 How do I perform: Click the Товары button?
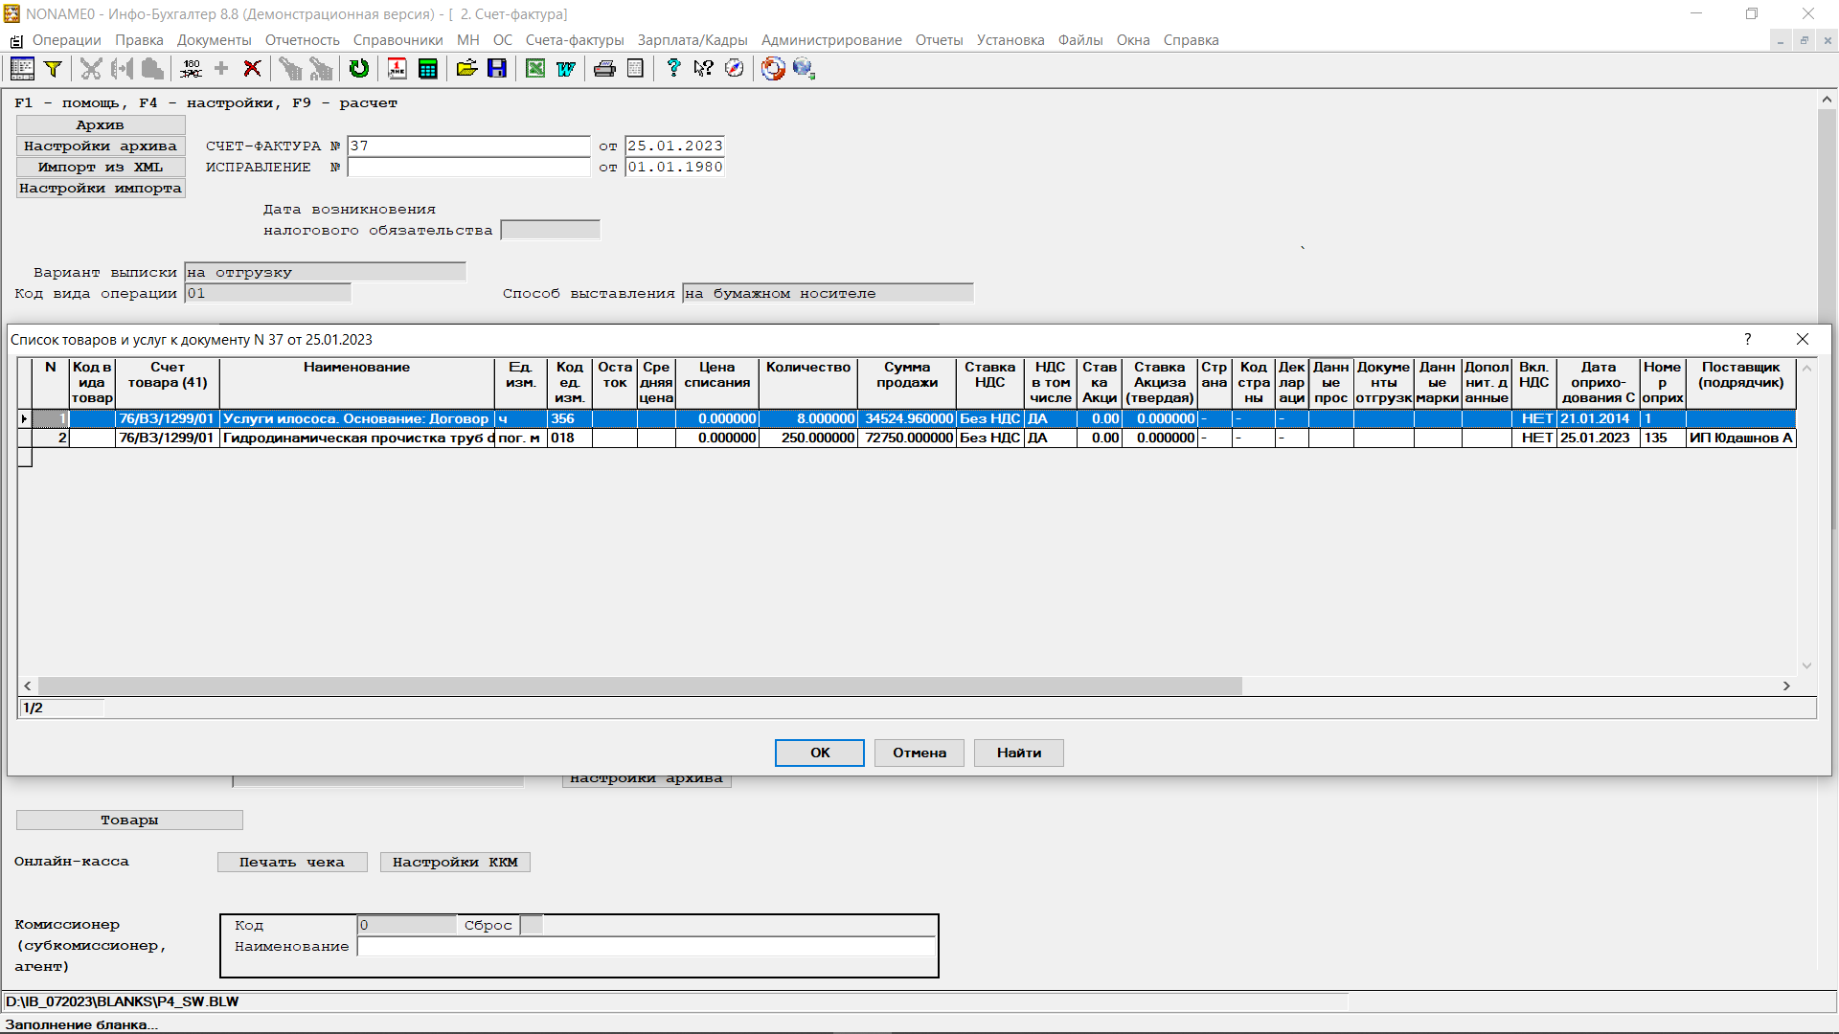129,820
